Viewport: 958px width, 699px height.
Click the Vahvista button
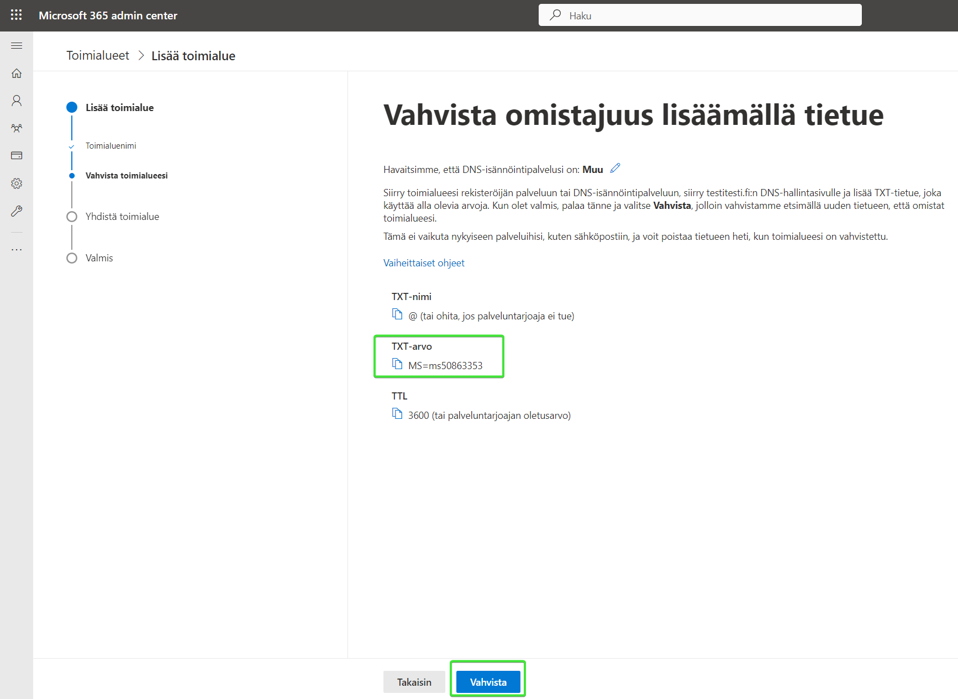point(488,682)
